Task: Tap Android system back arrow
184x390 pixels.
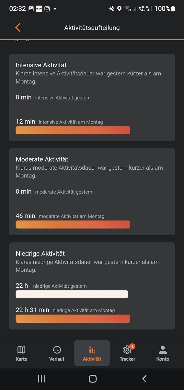Action: click(x=144, y=379)
